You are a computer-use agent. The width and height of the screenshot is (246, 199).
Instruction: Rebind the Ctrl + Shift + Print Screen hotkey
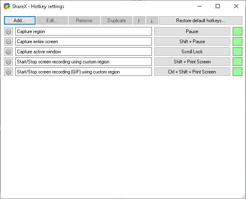[x=192, y=72]
